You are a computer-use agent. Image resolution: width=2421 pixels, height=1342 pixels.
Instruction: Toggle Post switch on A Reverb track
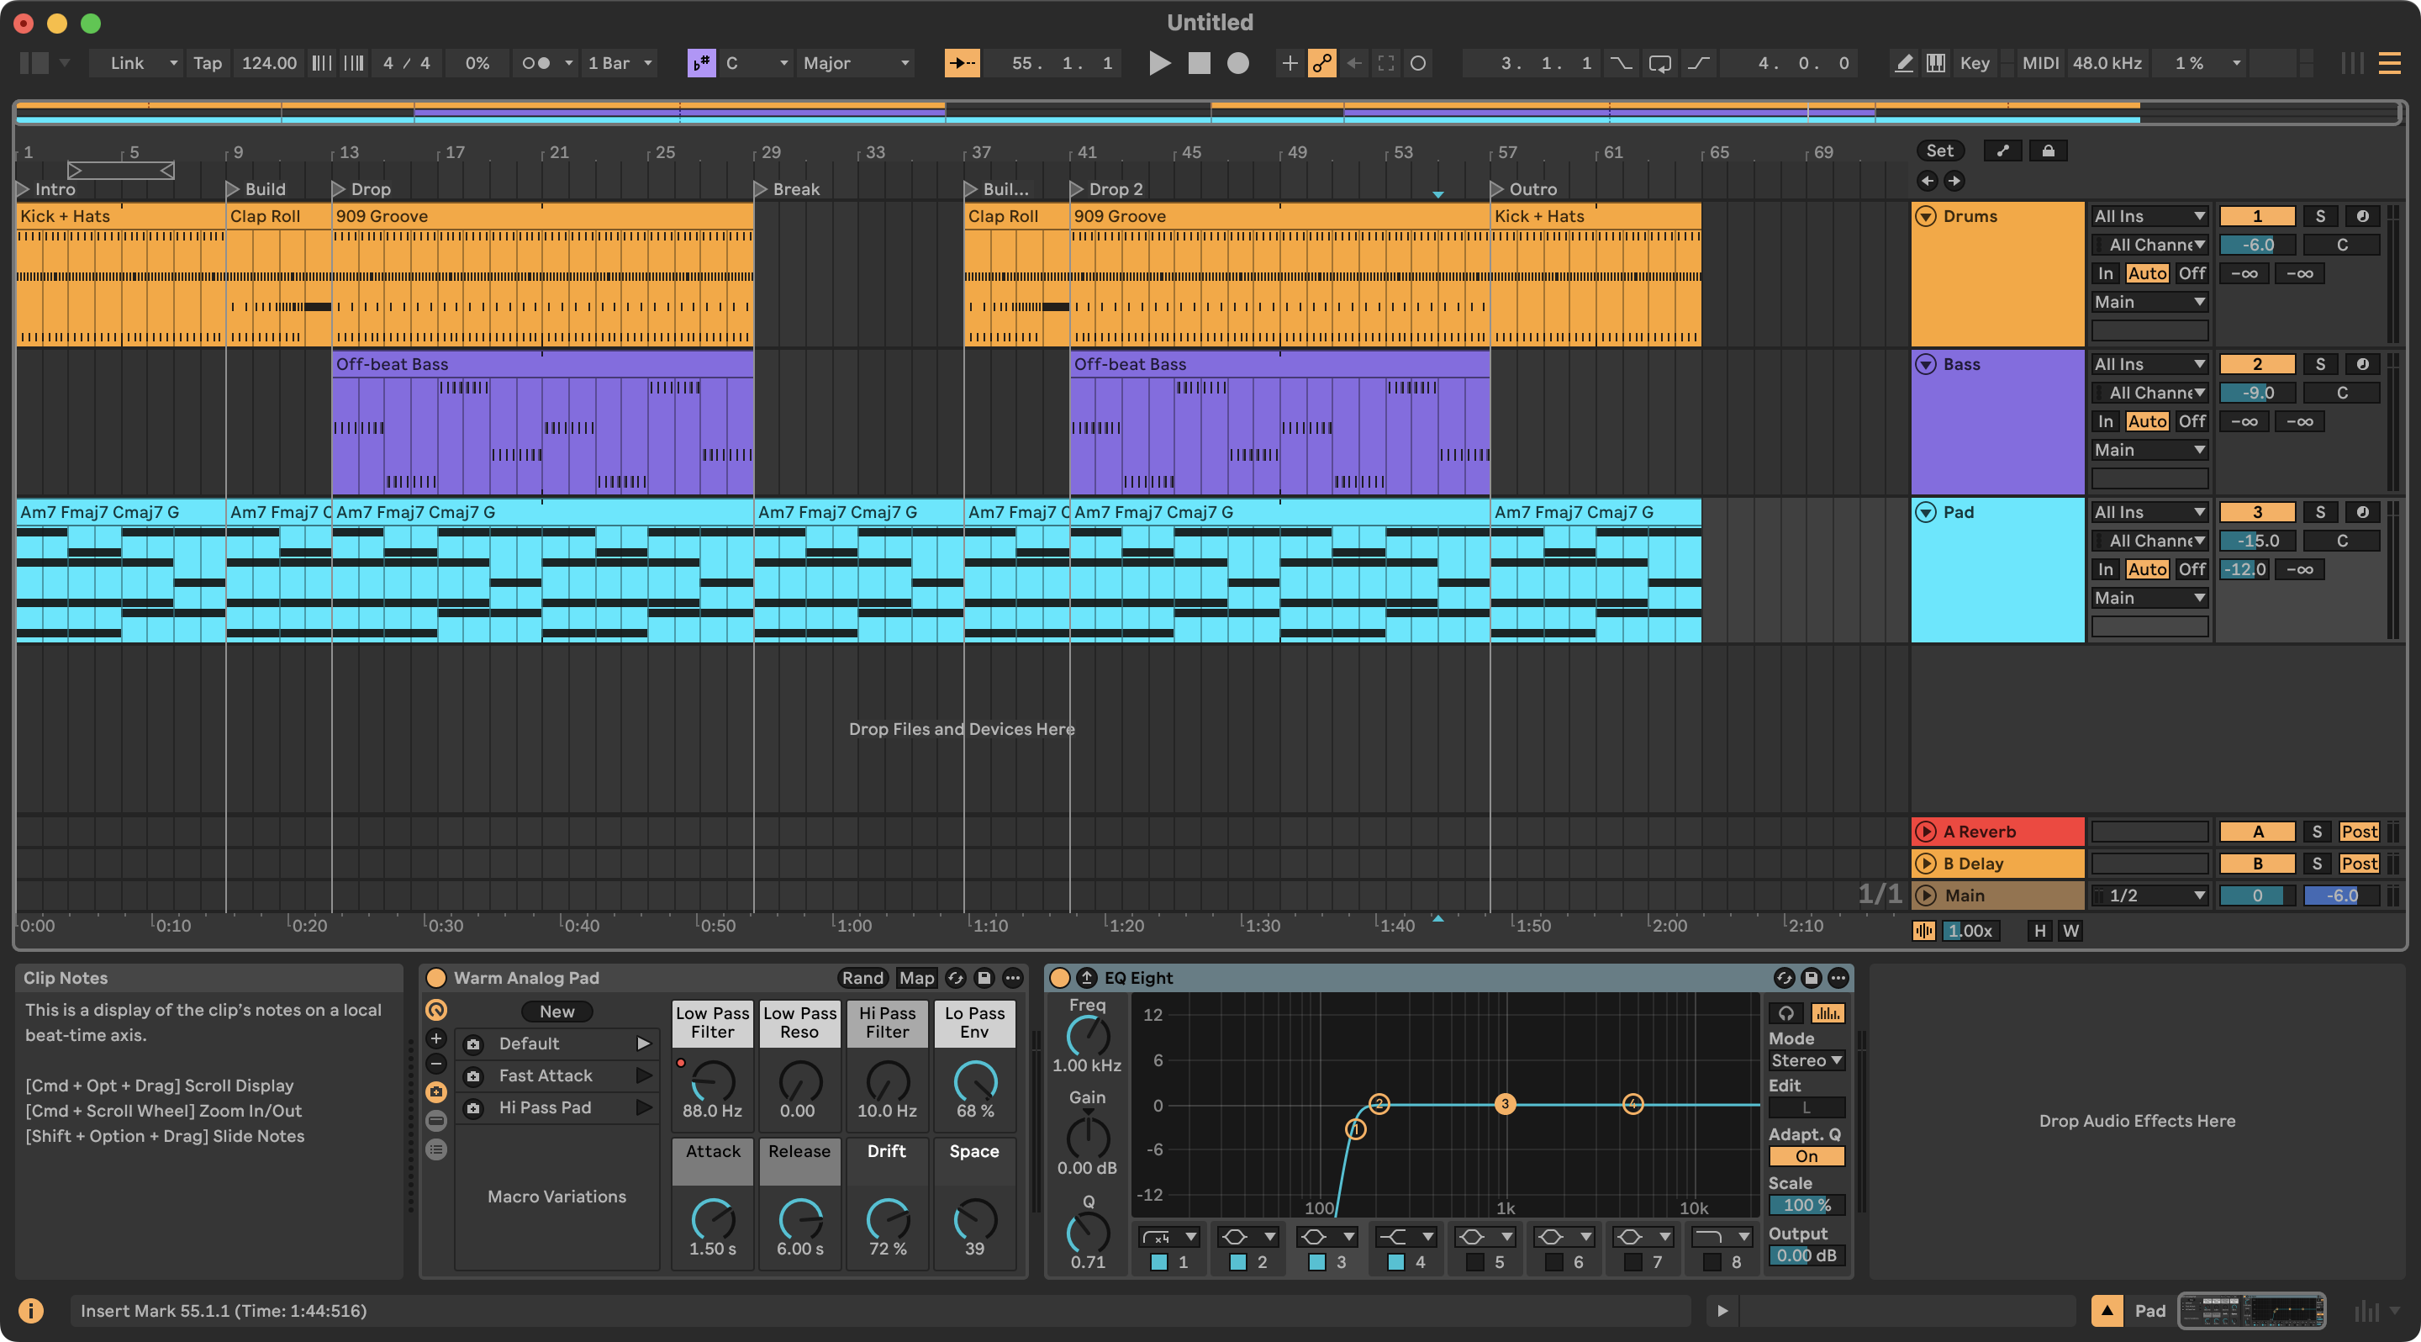pos(2358,832)
